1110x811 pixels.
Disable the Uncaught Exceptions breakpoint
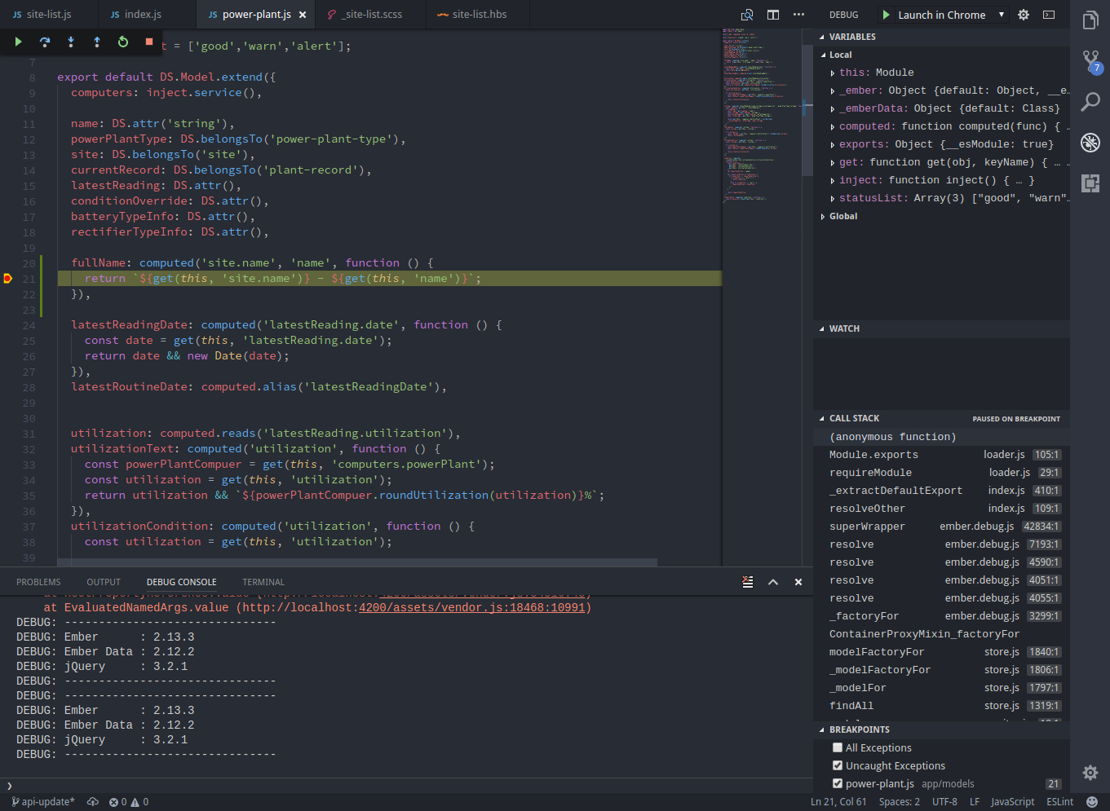[x=838, y=765]
